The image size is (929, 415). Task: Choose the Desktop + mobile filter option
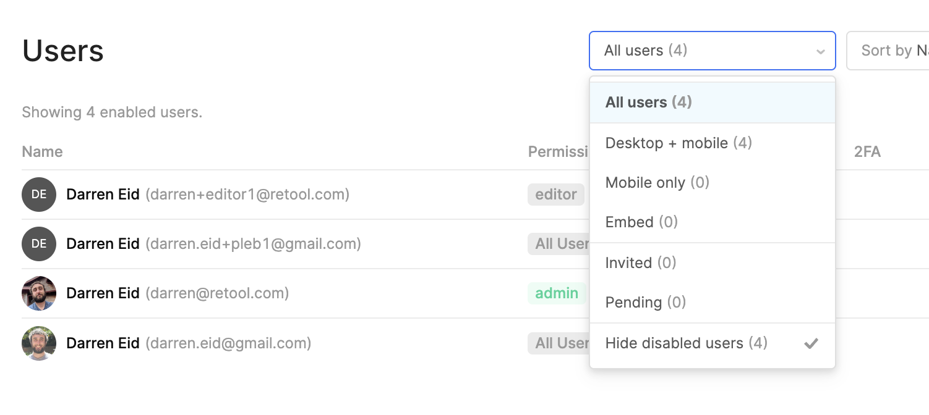(x=713, y=143)
